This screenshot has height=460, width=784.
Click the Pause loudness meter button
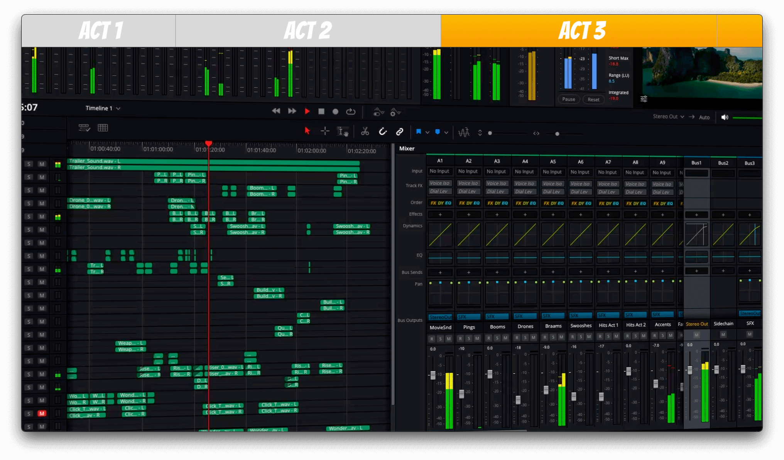[x=568, y=99]
